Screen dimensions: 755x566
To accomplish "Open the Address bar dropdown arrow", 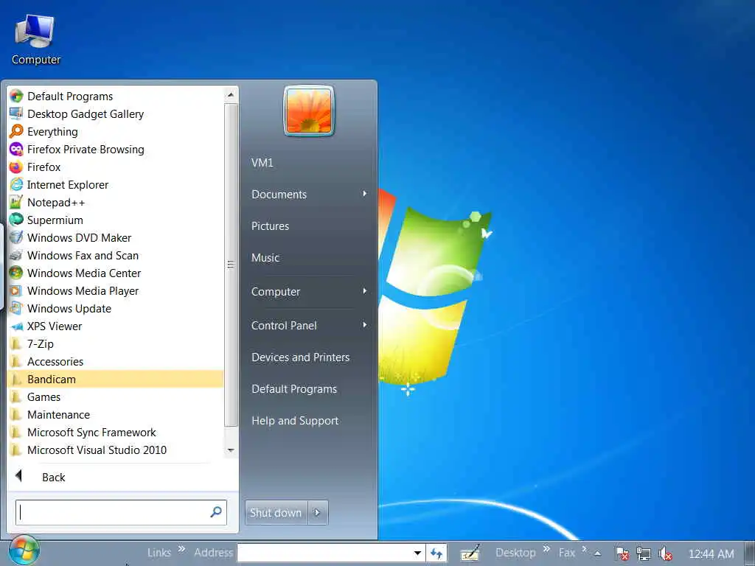I will 417,553.
